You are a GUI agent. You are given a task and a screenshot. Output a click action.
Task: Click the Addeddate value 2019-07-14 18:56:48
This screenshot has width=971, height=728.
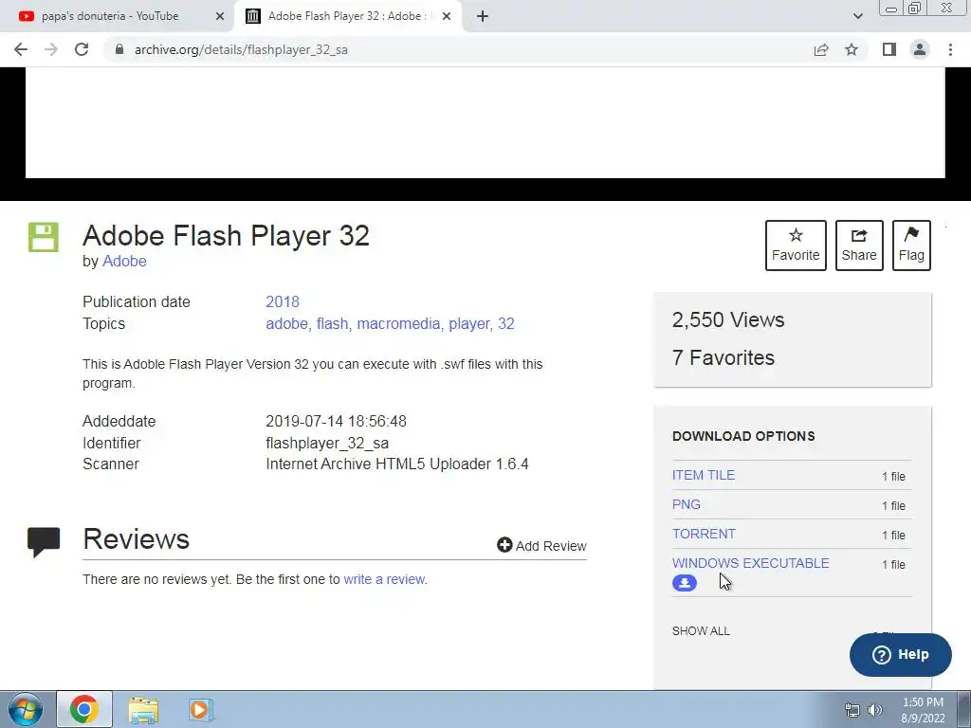pyautogui.click(x=337, y=421)
